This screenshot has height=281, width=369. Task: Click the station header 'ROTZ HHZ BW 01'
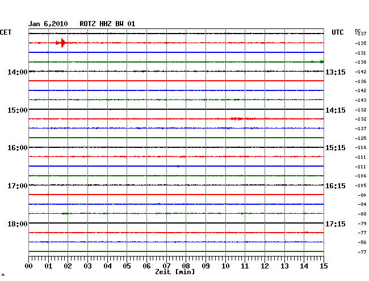[x=107, y=24]
